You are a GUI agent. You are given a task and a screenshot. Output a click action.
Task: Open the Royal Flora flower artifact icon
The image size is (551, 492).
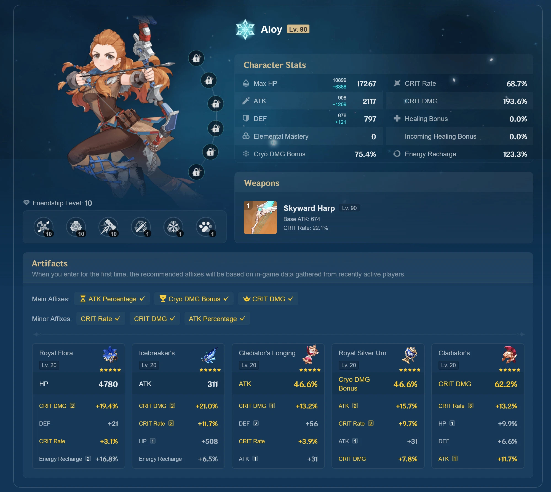110,355
